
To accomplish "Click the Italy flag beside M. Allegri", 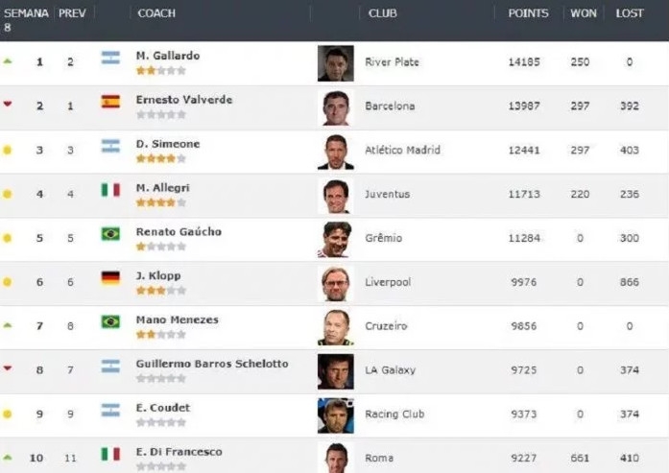I will tap(110, 190).
